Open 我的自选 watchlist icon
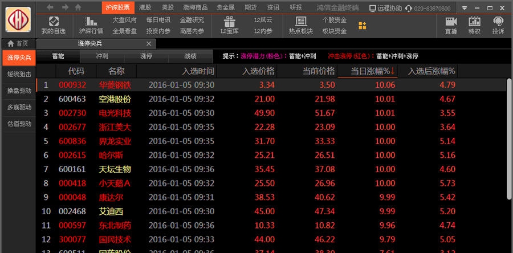Viewport: 513px width, 253px height. pos(54,22)
